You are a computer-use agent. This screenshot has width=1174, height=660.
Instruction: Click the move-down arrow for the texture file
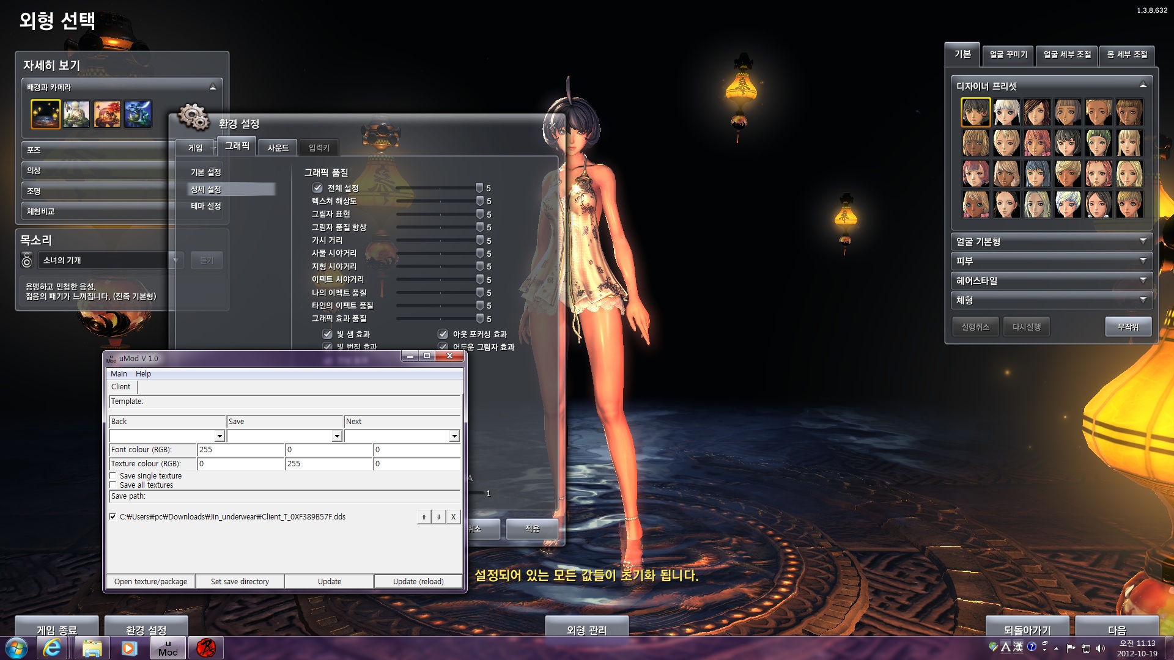pyautogui.click(x=438, y=517)
